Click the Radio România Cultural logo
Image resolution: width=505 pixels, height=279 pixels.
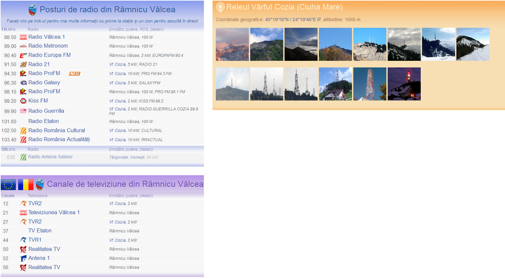click(23, 131)
